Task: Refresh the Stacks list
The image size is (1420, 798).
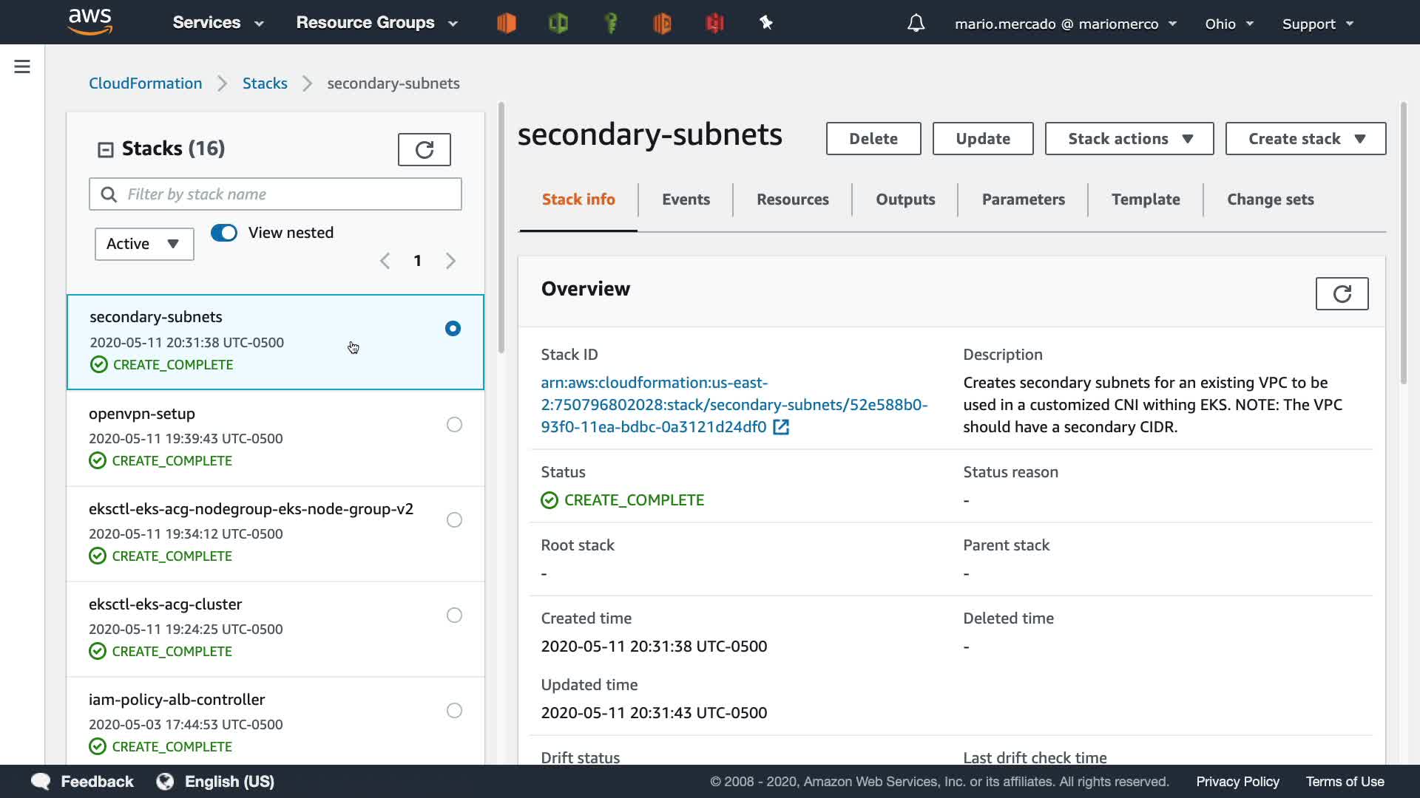Action: [x=424, y=150]
